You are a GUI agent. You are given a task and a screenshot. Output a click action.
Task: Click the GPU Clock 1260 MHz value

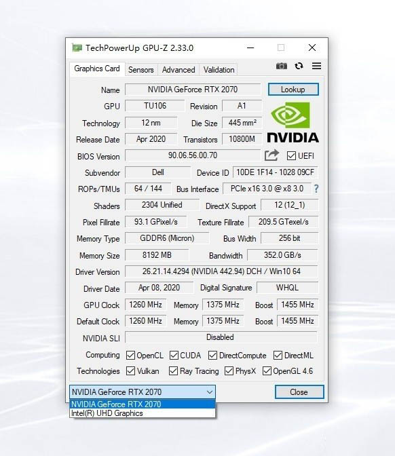(146, 305)
